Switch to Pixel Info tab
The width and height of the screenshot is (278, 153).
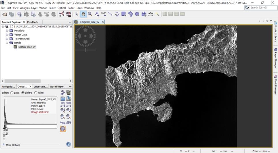(33, 22)
